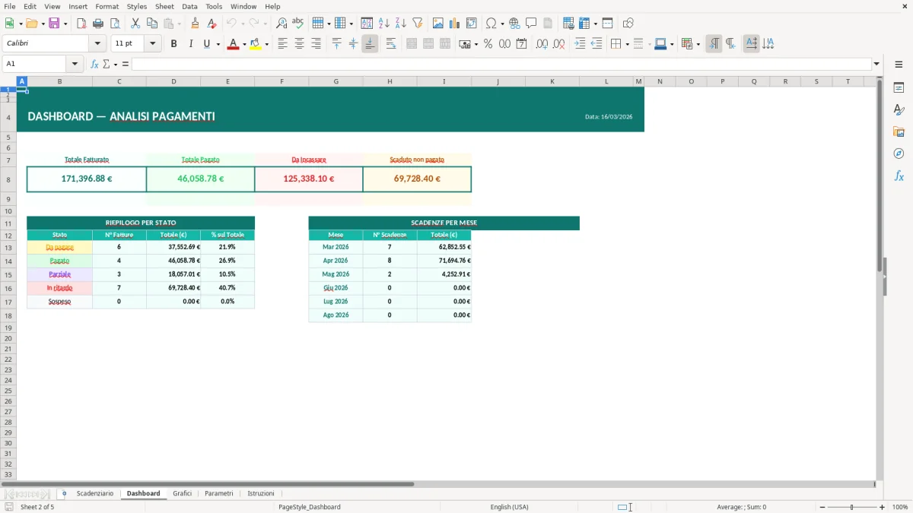Open the sidebar Properties deck
Viewport: 913px width, 513px height.
pyautogui.click(x=899, y=87)
